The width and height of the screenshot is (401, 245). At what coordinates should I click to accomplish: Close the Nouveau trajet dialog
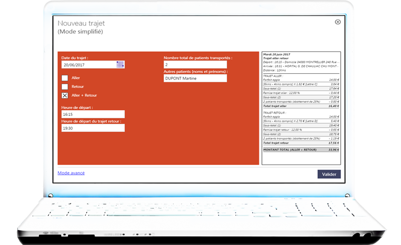(x=337, y=22)
